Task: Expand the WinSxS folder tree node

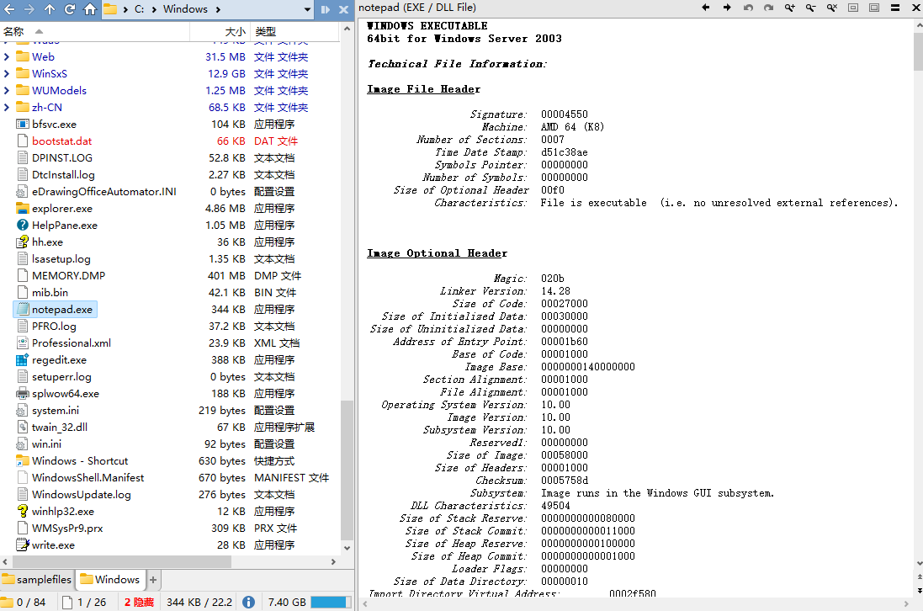Action: [x=7, y=74]
